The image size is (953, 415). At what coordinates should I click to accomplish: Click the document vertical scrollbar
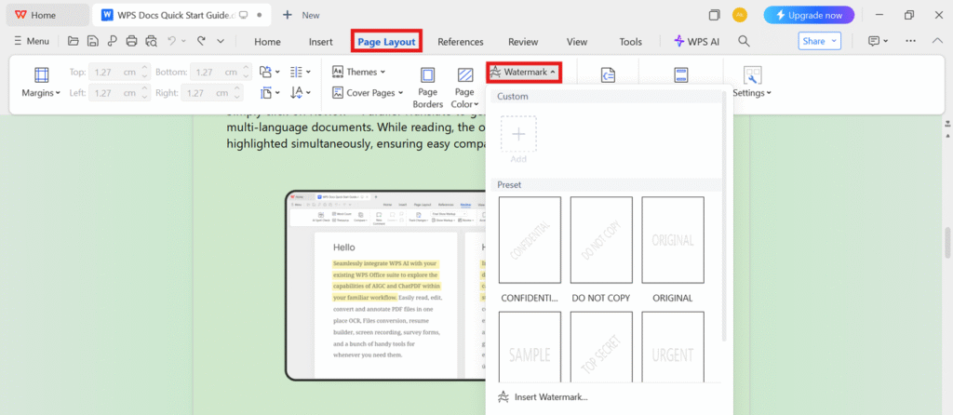946,243
